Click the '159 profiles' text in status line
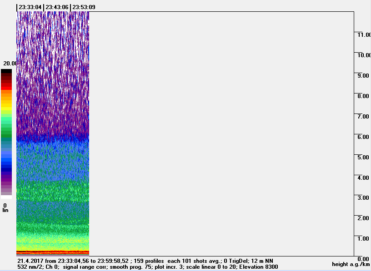 click(x=149, y=261)
